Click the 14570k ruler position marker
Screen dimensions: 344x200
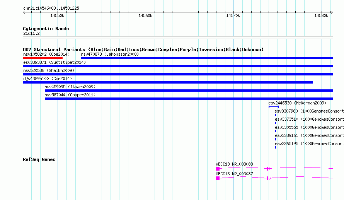[x=233, y=15]
